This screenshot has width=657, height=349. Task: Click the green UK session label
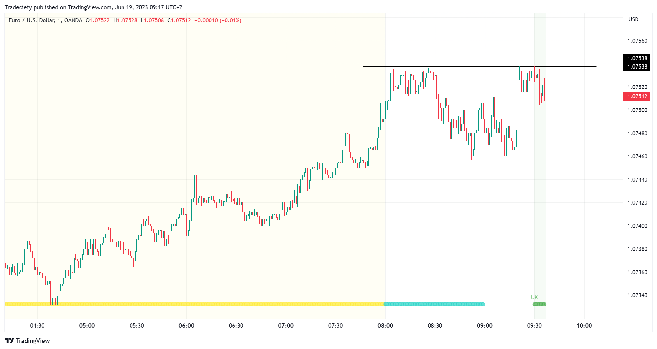tap(534, 297)
